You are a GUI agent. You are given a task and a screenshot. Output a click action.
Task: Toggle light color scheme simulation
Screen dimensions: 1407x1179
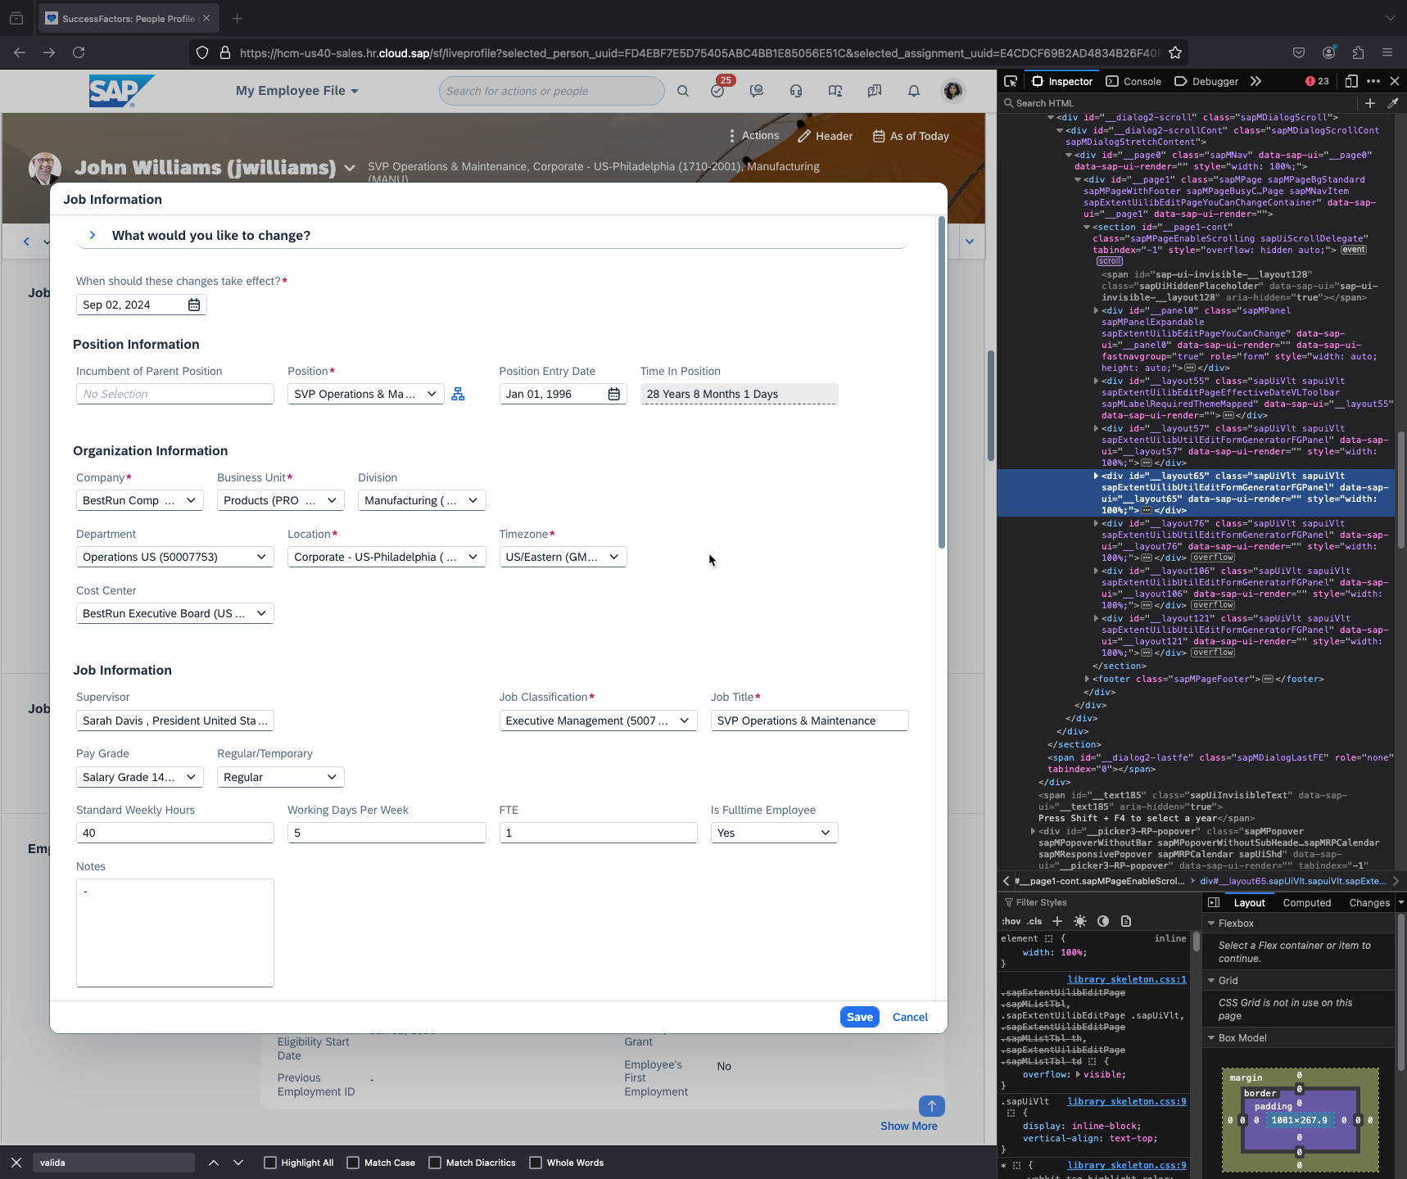click(x=1080, y=921)
